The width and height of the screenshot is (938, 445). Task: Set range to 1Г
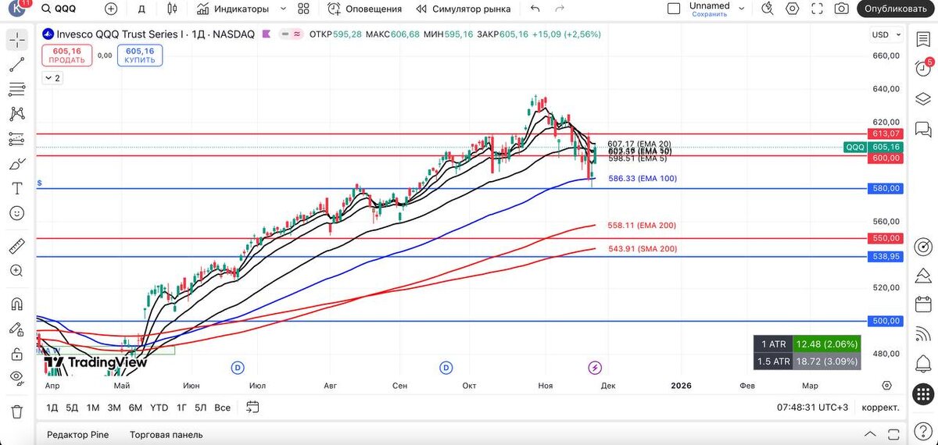[181, 408]
